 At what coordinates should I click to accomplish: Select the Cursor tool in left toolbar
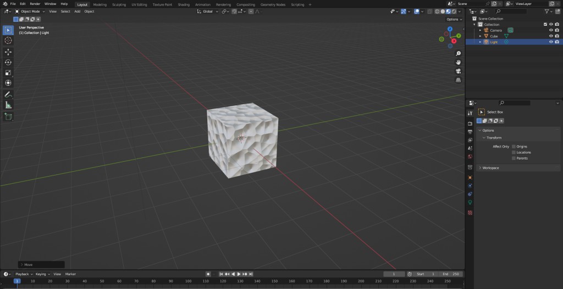coord(8,41)
